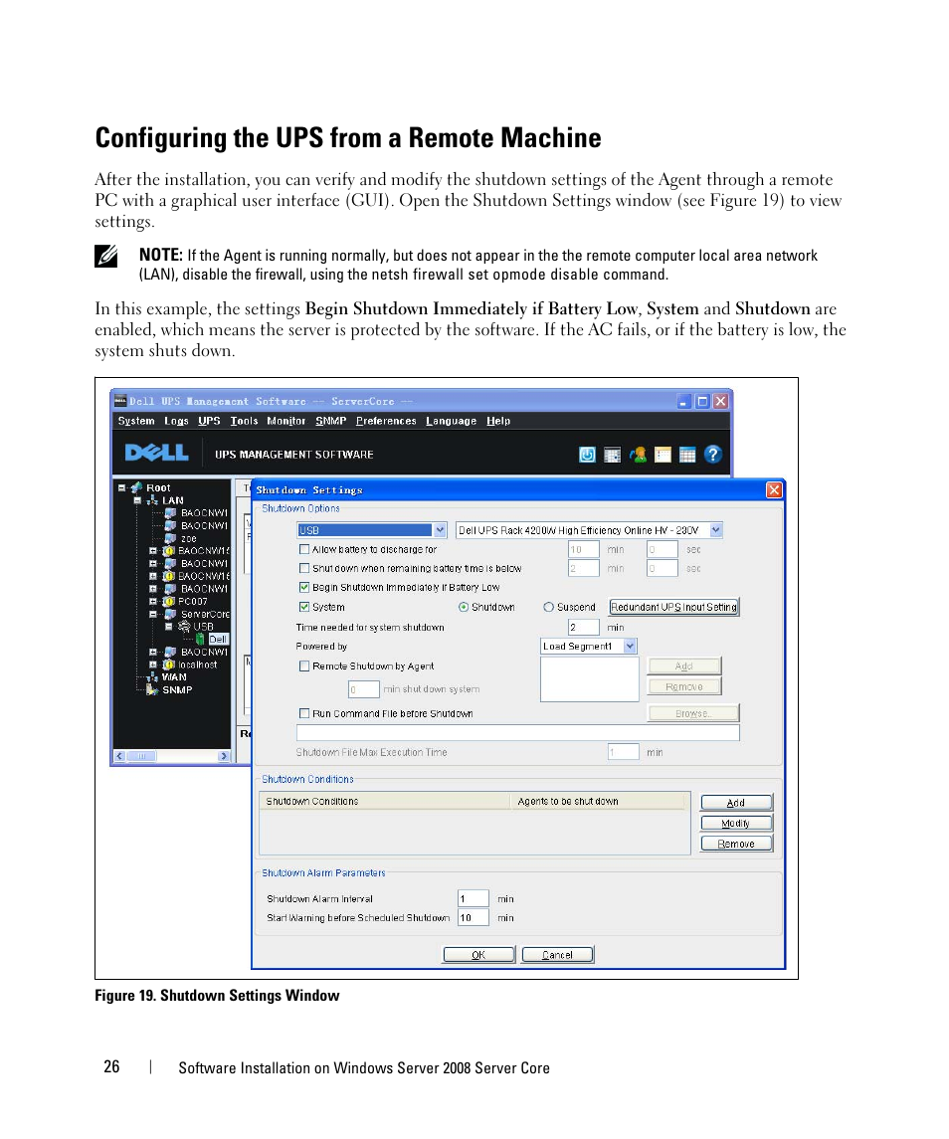Click the localhost warning icon
This screenshot has height=1139, width=949.
click(x=168, y=664)
